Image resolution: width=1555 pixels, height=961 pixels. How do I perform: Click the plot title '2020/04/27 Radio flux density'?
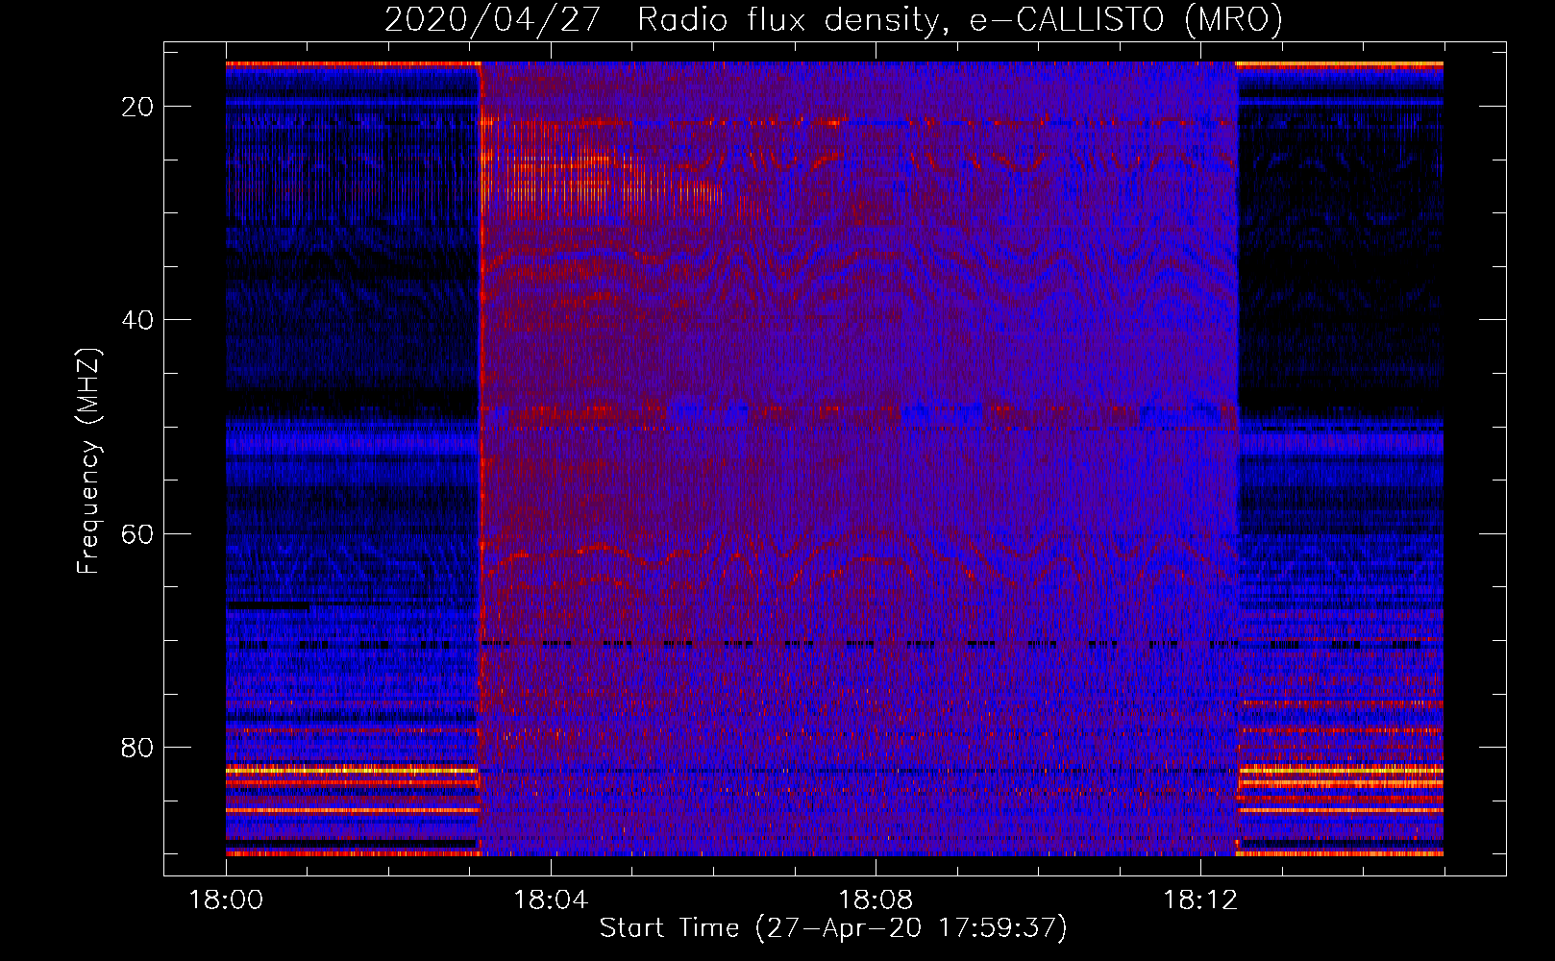833,19
